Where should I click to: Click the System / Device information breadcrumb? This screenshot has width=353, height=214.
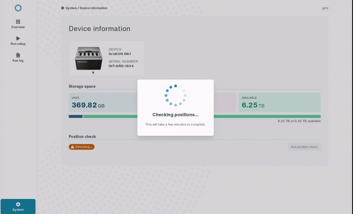(x=86, y=8)
